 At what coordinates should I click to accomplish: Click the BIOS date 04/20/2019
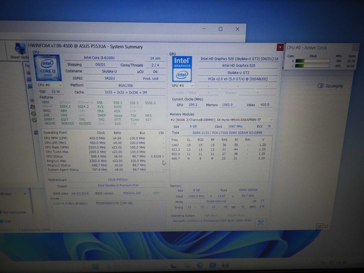(80, 193)
